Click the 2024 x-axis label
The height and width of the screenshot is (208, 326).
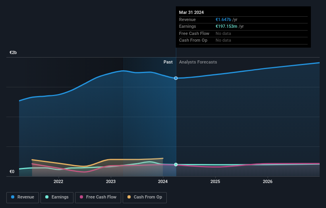tap(163, 181)
